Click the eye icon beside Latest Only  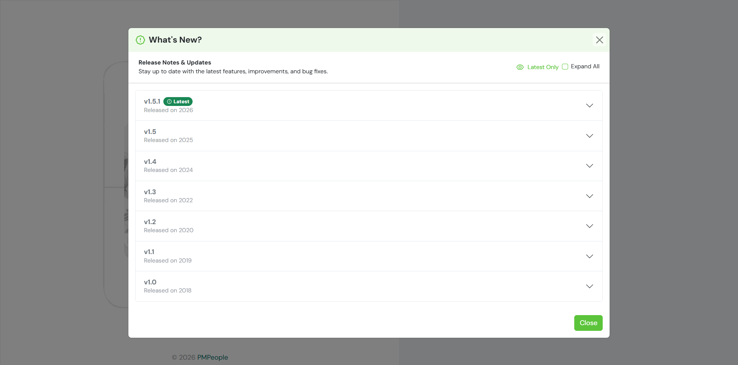point(520,67)
